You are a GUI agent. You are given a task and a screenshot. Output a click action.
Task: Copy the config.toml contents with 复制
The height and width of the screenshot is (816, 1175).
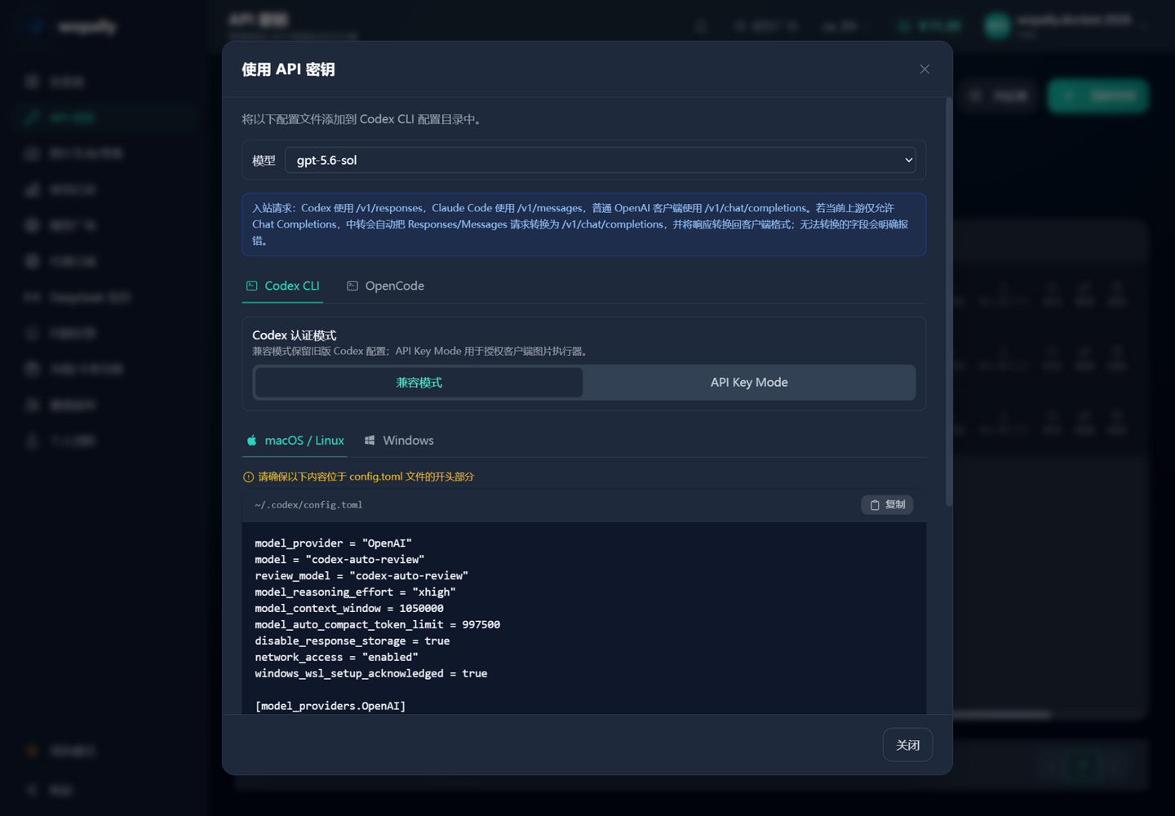click(887, 505)
